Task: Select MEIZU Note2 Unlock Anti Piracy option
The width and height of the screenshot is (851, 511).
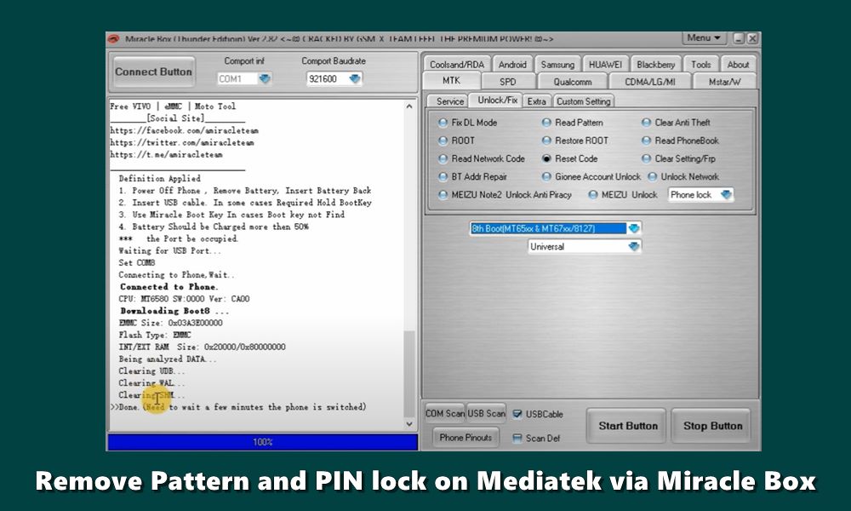Action: pyautogui.click(x=443, y=194)
